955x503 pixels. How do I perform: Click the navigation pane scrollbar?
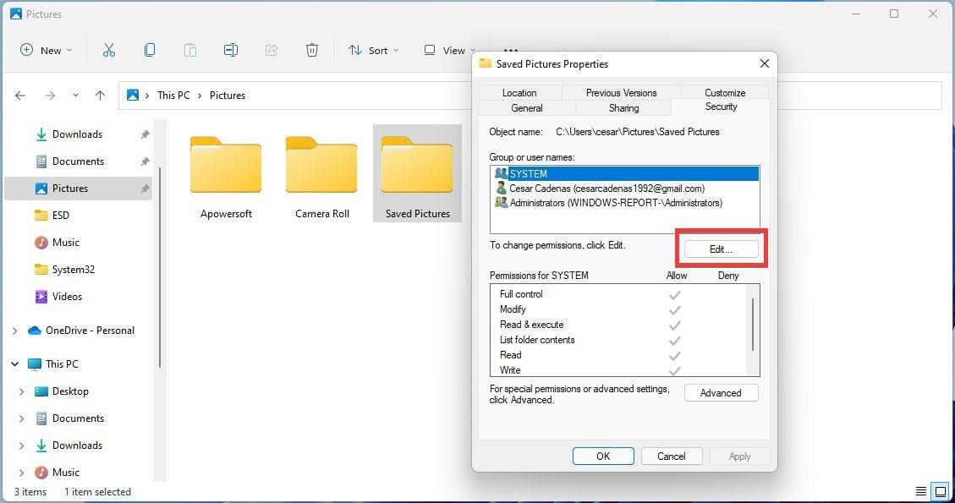tap(160, 268)
